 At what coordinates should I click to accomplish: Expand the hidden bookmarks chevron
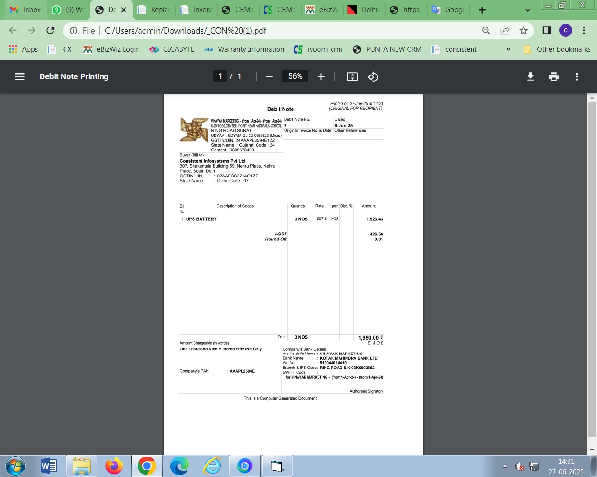[508, 49]
